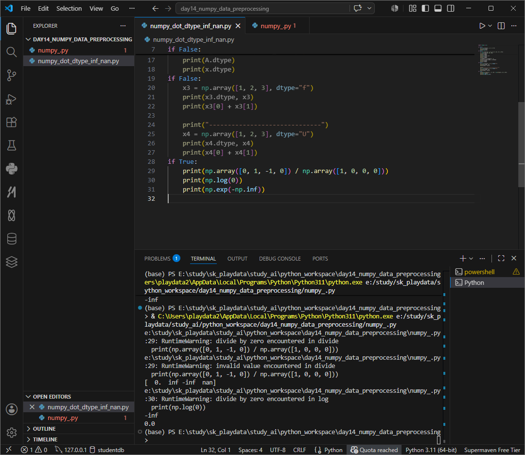The image size is (525, 455).
Task: Expand the OUTLINE section
Action: point(79,429)
